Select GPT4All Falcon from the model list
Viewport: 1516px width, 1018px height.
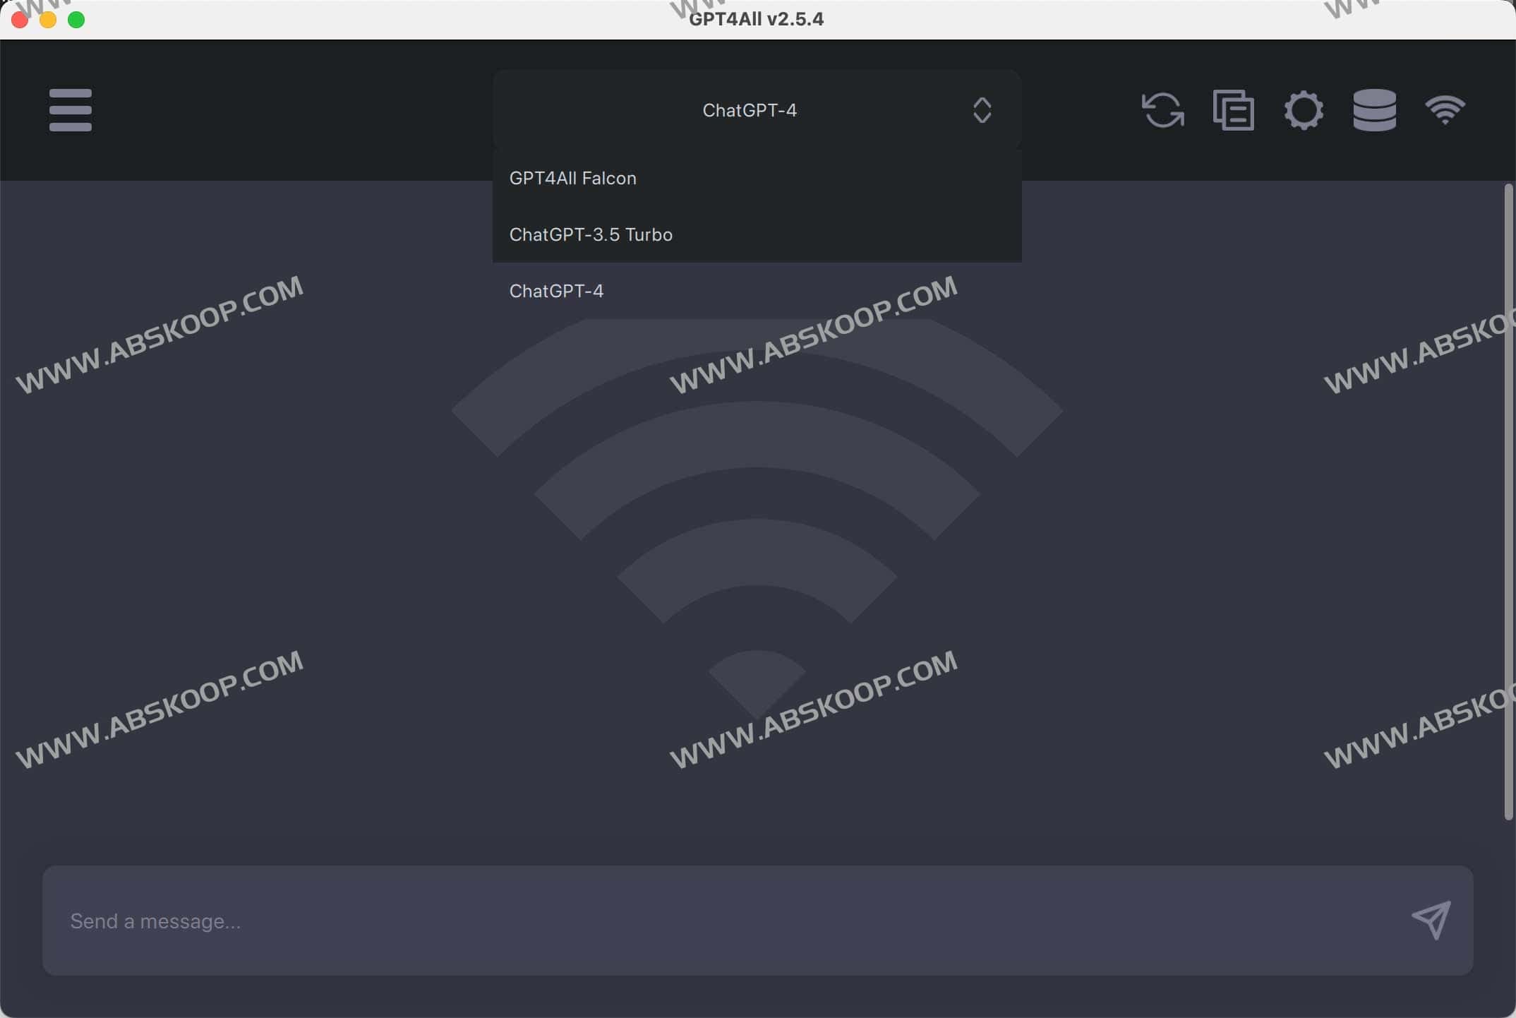572,178
